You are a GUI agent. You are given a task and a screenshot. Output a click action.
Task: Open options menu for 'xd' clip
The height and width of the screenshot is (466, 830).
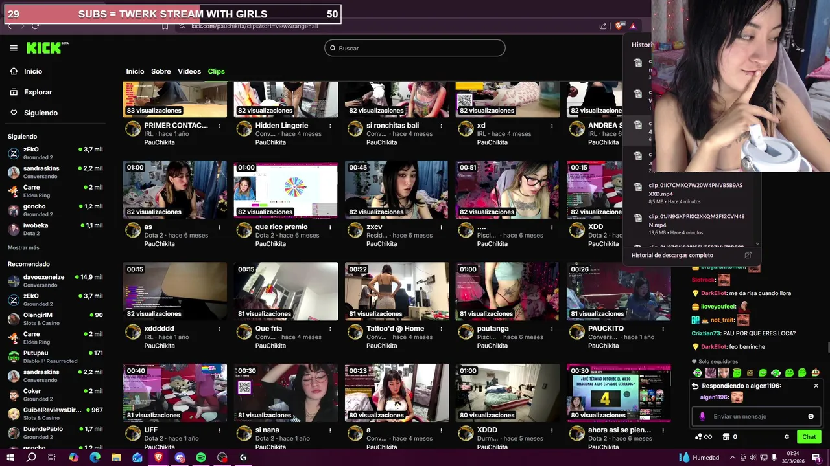click(552, 126)
